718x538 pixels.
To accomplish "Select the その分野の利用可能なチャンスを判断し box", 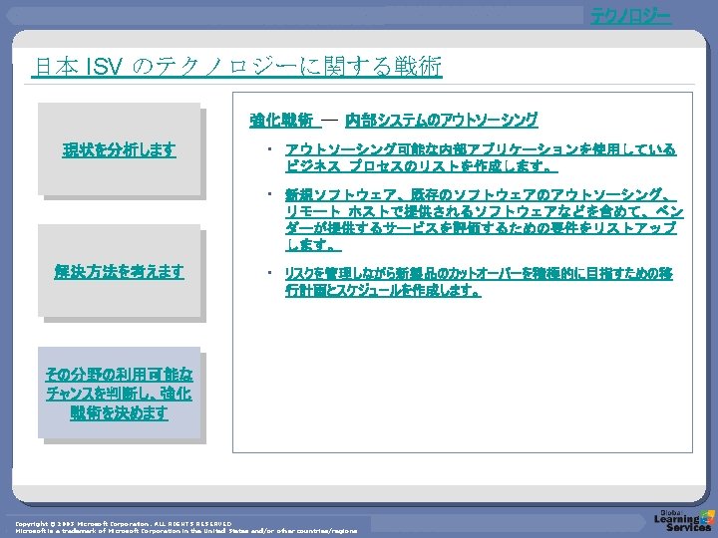I will click(x=119, y=393).
